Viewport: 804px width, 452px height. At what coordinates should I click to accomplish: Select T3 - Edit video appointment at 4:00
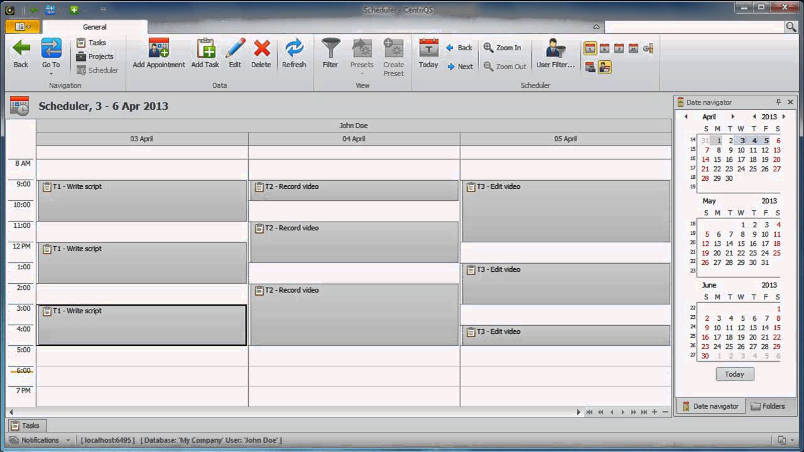[x=566, y=335]
